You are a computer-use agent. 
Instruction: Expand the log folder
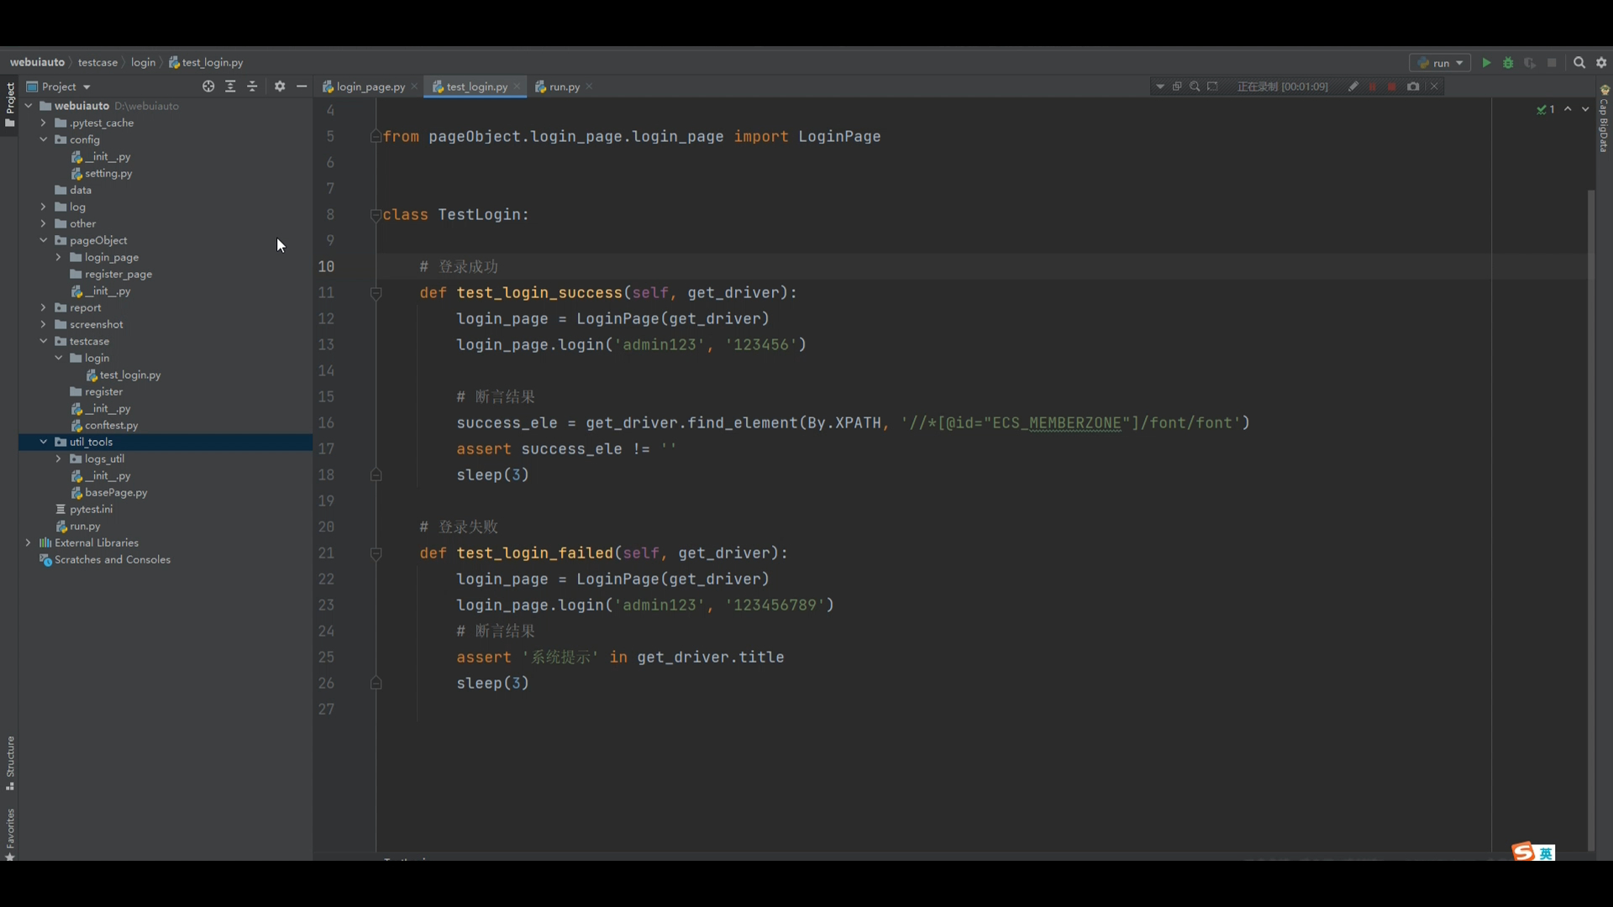[x=43, y=207]
